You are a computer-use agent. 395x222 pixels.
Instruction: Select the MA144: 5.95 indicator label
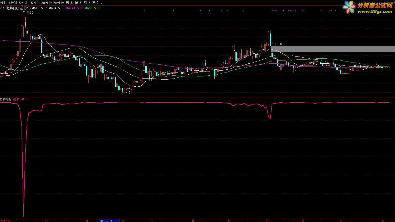[x=74, y=8]
